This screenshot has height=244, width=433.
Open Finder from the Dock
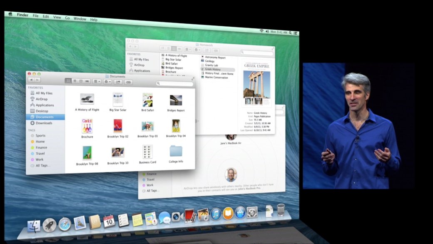[x=34, y=226]
